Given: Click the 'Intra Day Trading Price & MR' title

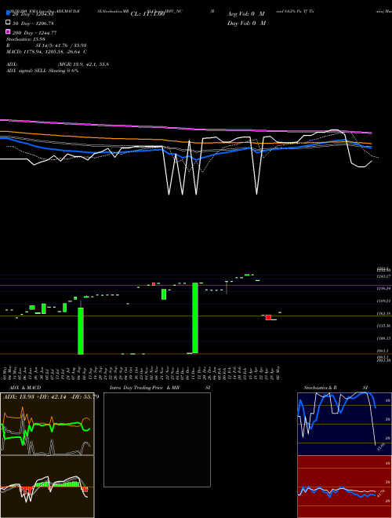Looking at the screenshot, I should [144, 388].
